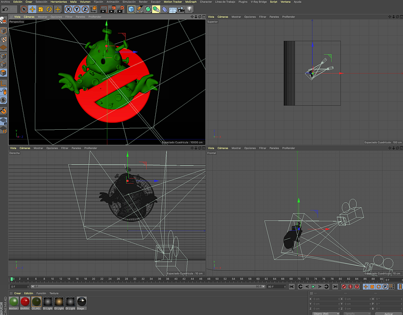
Task: Select the Scale tool in top toolbar
Action: click(41, 9)
